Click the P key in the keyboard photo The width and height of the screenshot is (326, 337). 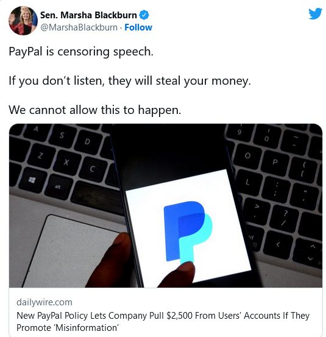[275, 162]
